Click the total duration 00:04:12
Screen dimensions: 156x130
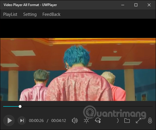tap(58, 121)
